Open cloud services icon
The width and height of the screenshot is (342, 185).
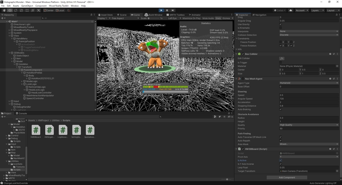point(291,10)
